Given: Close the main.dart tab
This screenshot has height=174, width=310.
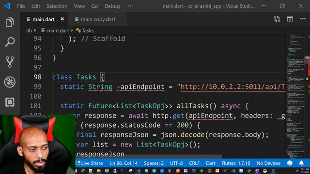Looking at the screenshot, I should tap(62, 19).
